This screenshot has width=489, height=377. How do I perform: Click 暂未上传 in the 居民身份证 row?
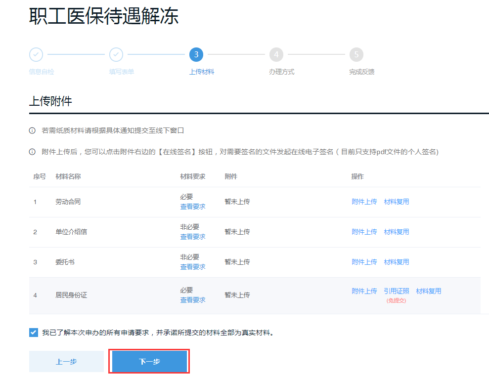tap(237, 295)
